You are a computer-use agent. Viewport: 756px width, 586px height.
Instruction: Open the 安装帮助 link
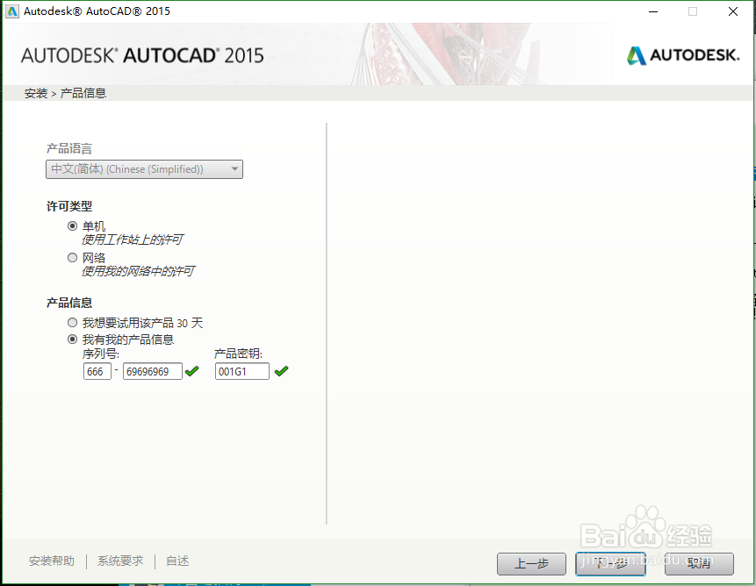(x=52, y=561)
